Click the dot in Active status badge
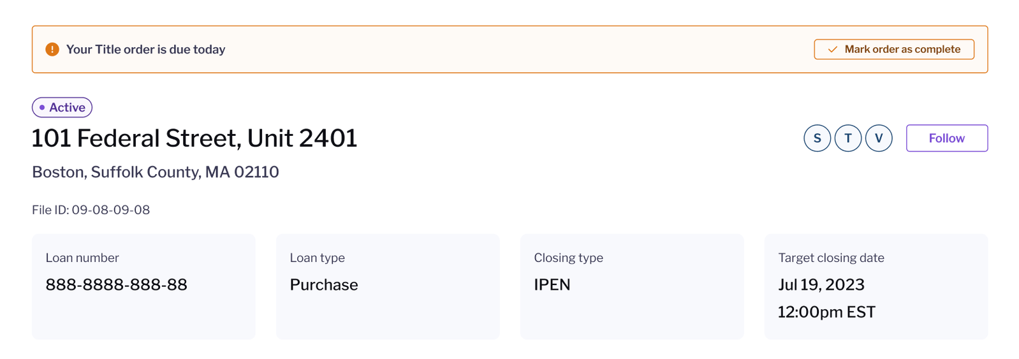This screenshot has width=1019, height=359. 42,107
